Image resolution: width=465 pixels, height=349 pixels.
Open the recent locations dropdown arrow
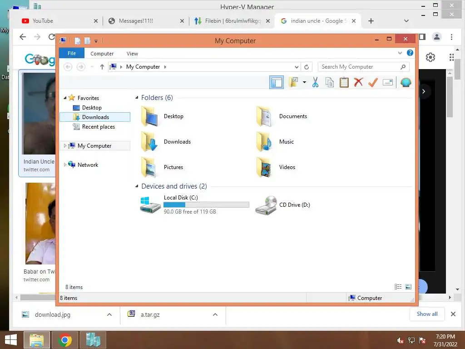(92, 67)
